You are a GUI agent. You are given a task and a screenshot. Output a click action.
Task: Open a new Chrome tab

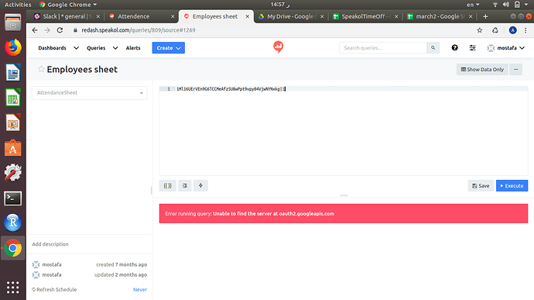point(485,16)
